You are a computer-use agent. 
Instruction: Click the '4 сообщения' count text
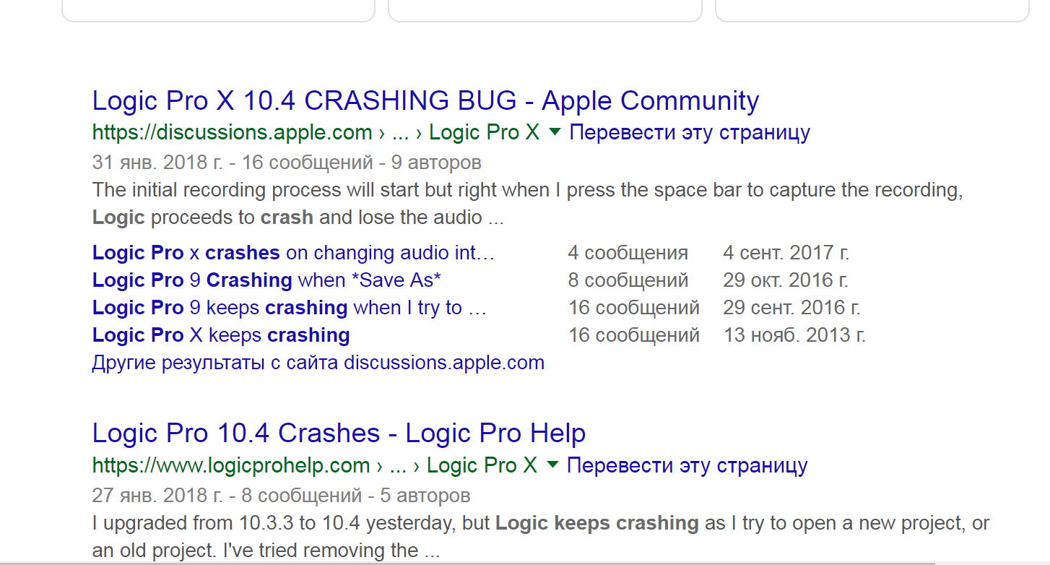coord(628,253)
